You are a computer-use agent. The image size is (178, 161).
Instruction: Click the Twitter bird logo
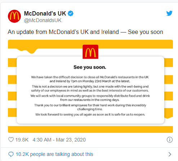(169, 13)
